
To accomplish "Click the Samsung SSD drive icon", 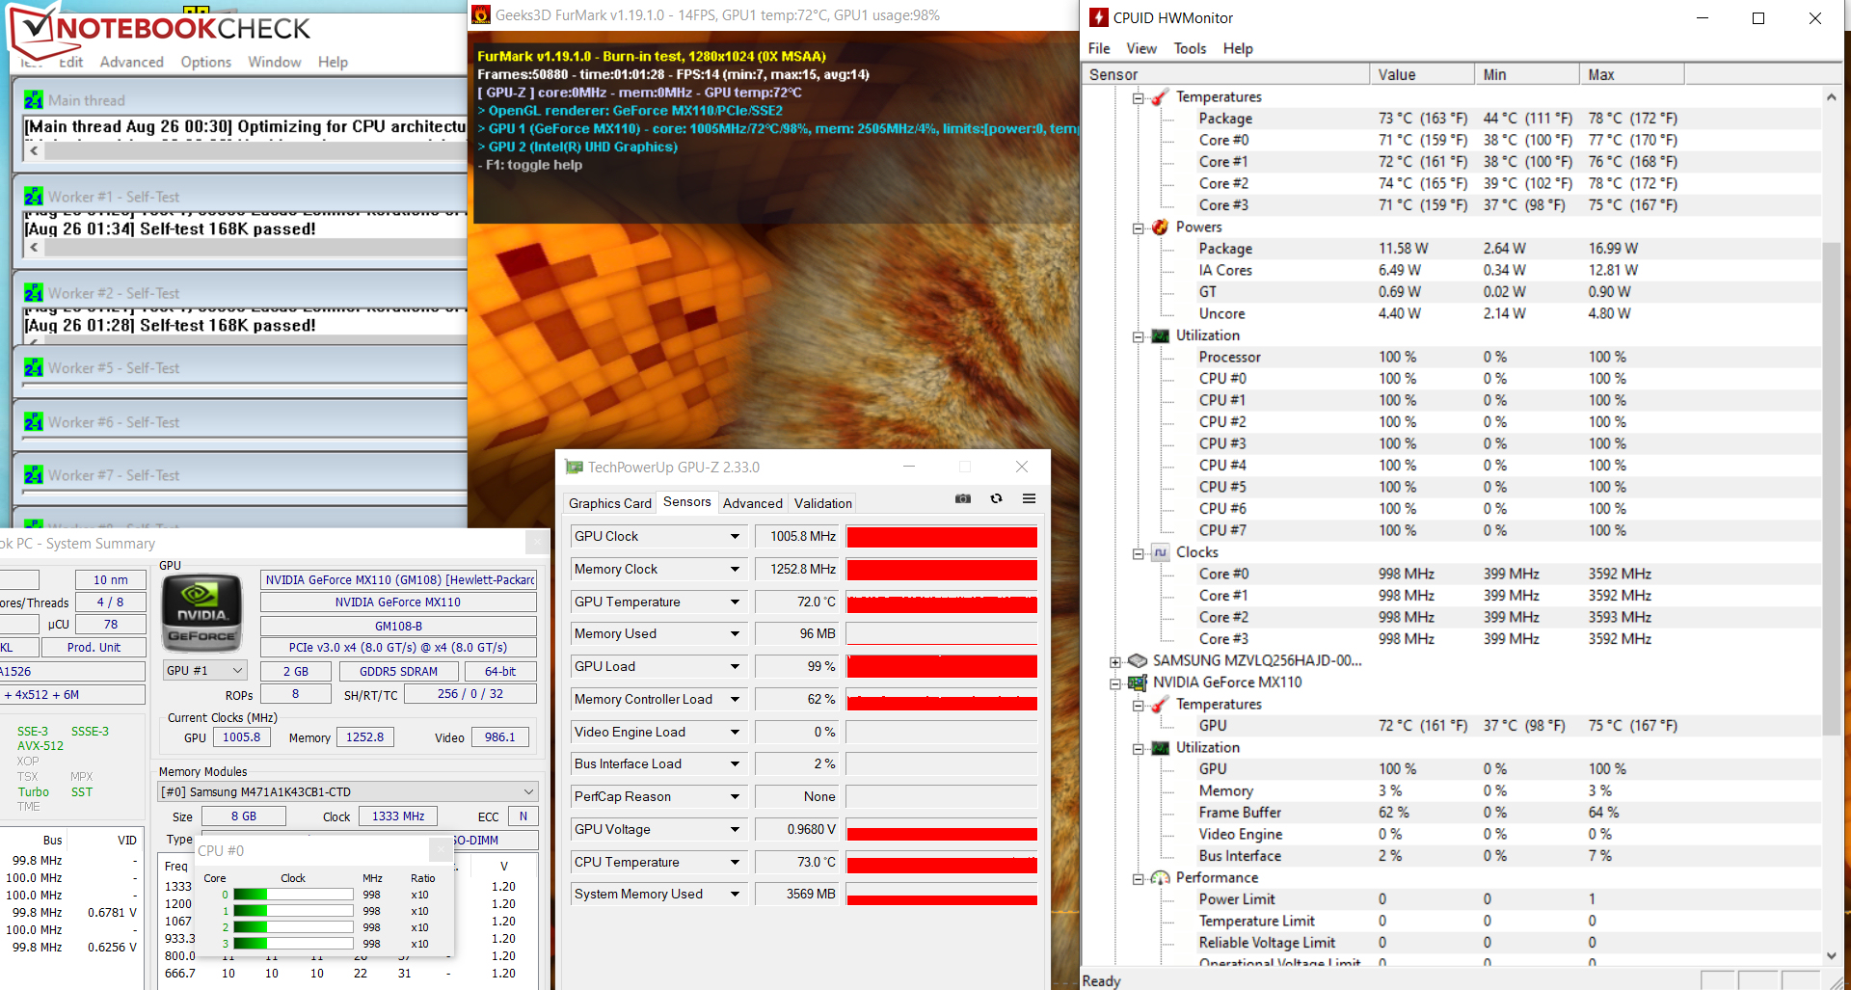I will click(1137, 660).
